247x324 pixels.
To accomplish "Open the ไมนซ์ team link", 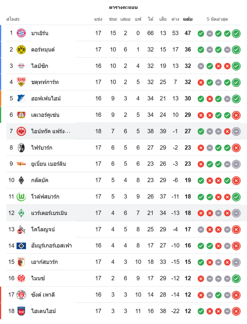I will point(38,278).
